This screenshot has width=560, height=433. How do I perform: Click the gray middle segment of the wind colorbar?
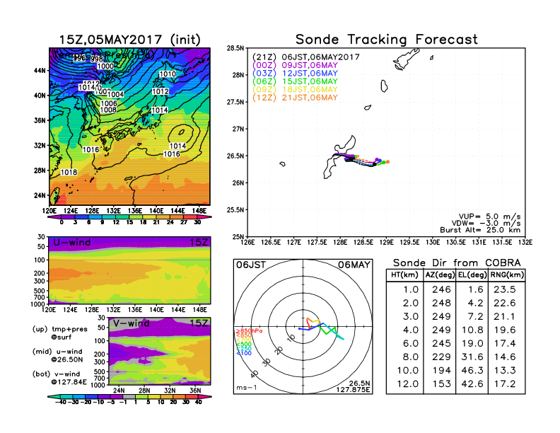pyautogui.click(x=129, y=396)
